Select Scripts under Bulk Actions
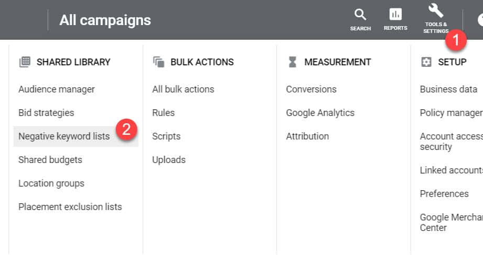 point(167,136)
